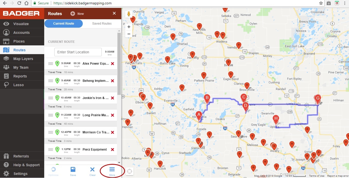Center map on my location

pos(130,171)
